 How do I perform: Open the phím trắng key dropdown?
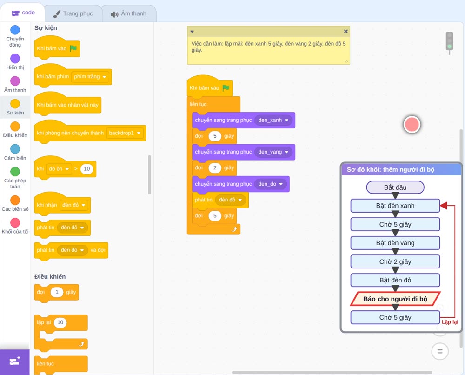(90, 77)
